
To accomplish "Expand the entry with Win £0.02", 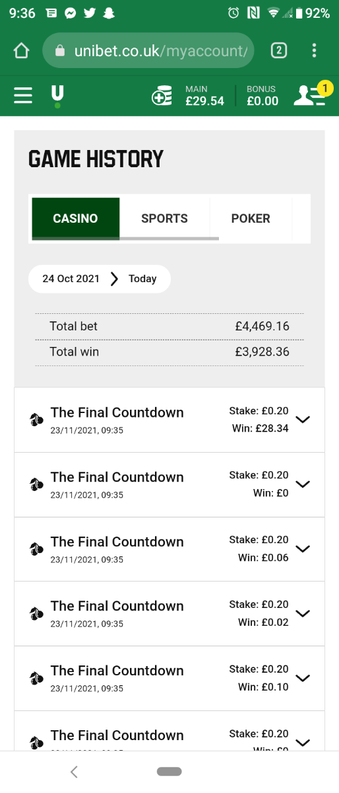I will click(x=303, y=613).
